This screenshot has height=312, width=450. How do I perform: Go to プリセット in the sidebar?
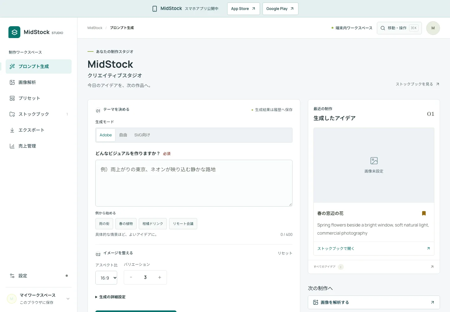coord(38,98)
